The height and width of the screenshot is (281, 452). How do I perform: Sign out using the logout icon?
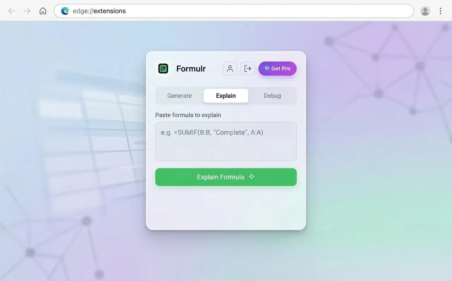tap(248, 68)
